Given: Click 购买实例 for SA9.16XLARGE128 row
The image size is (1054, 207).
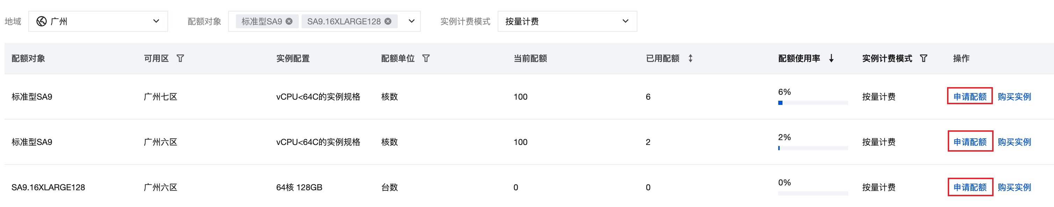Looking at the screenshot, I should (x=1014, y=187).
